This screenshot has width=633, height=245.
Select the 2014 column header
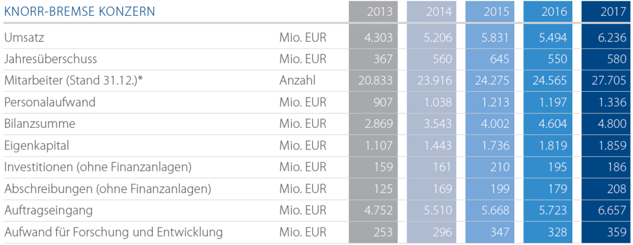point(439,11)
